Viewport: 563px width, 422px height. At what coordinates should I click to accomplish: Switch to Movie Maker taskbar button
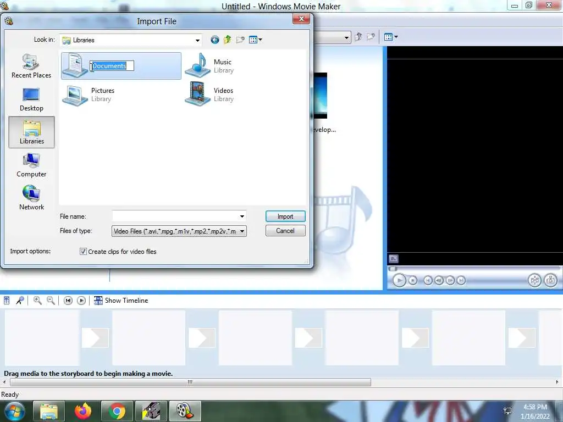(185, 411)
